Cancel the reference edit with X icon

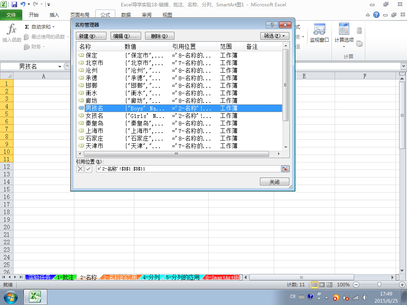(80, 169)
